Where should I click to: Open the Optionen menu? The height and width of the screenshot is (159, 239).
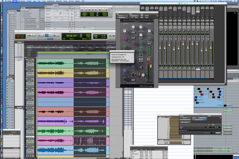tap(59, 1)
